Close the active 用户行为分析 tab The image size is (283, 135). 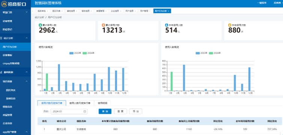coord(168,11)
